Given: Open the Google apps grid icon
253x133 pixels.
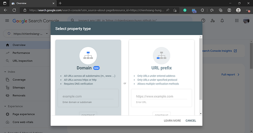Looking at the screenshot, I should click(x=237, y=21).
